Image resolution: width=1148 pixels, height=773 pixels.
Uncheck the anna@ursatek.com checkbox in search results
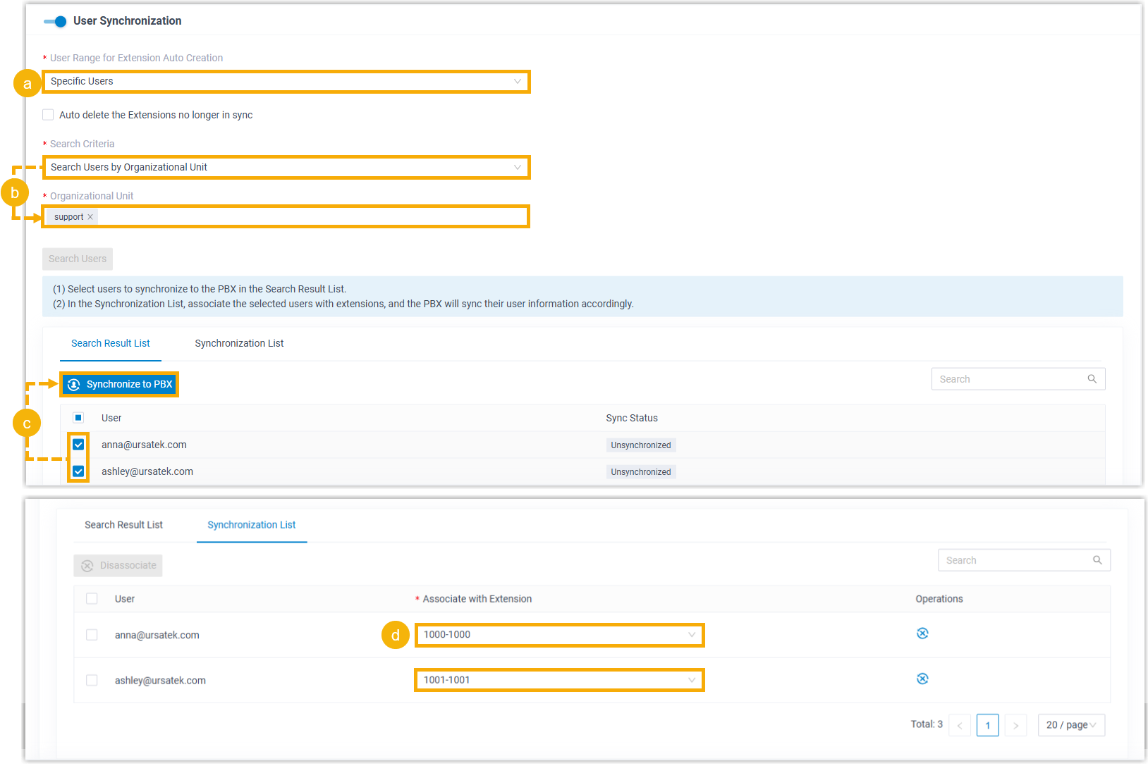click(x=78, y=445)
